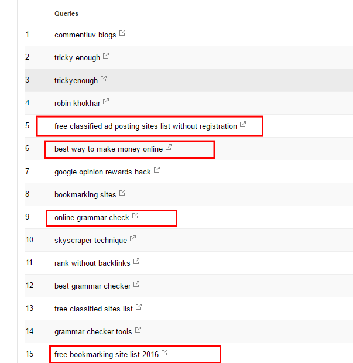Click external icon next to google opinion rewards hack
Image resolution: width=353 pixels, height=363 pixels.
(x=157, y=170)
